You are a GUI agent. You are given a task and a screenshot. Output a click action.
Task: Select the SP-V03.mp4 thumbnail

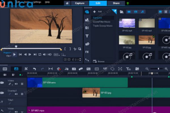pos(147,23)
